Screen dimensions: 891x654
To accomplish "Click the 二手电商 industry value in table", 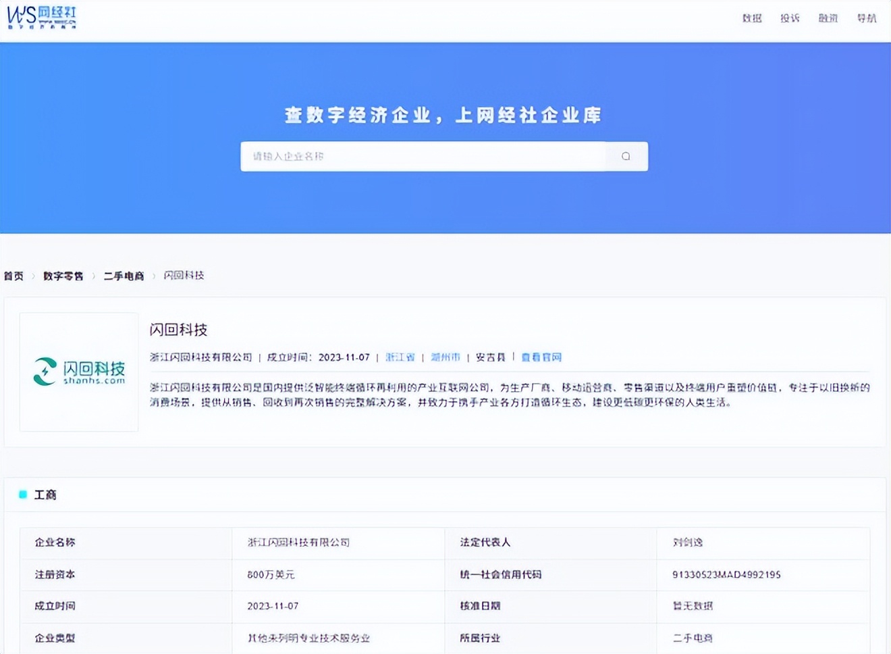I will click(693, 638).
